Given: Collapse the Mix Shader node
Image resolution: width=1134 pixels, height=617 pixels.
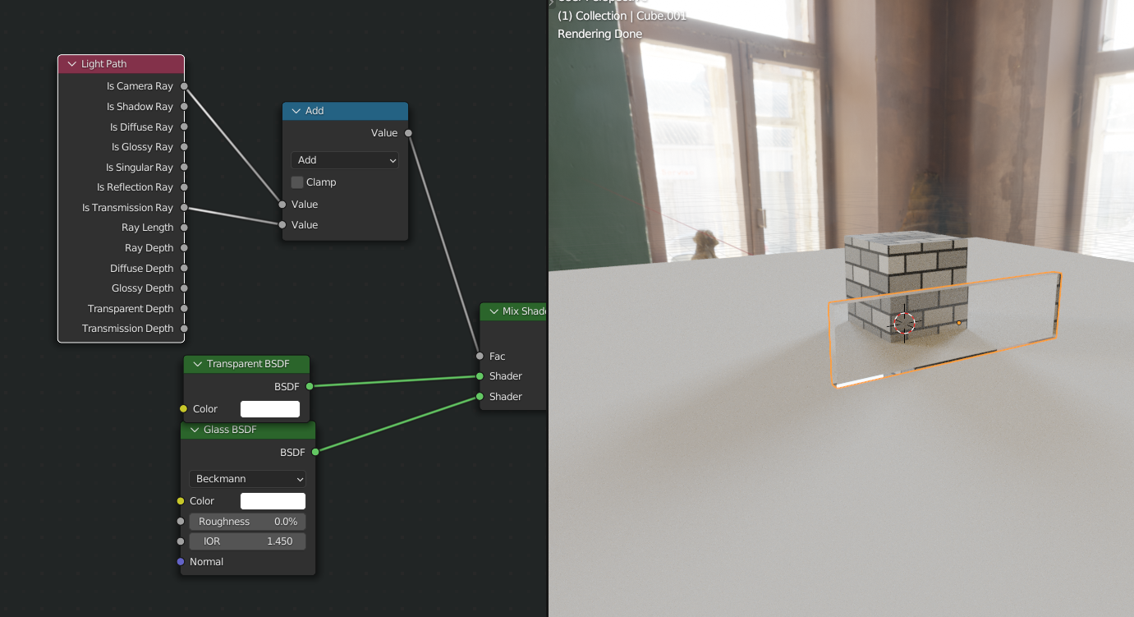Looking at the screenshot, I should [494, 311].
